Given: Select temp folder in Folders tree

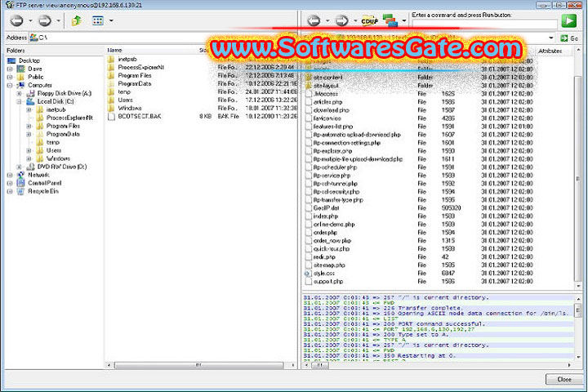Looking at the screenshot, I should pyautogui.click(x=52, y=143).
